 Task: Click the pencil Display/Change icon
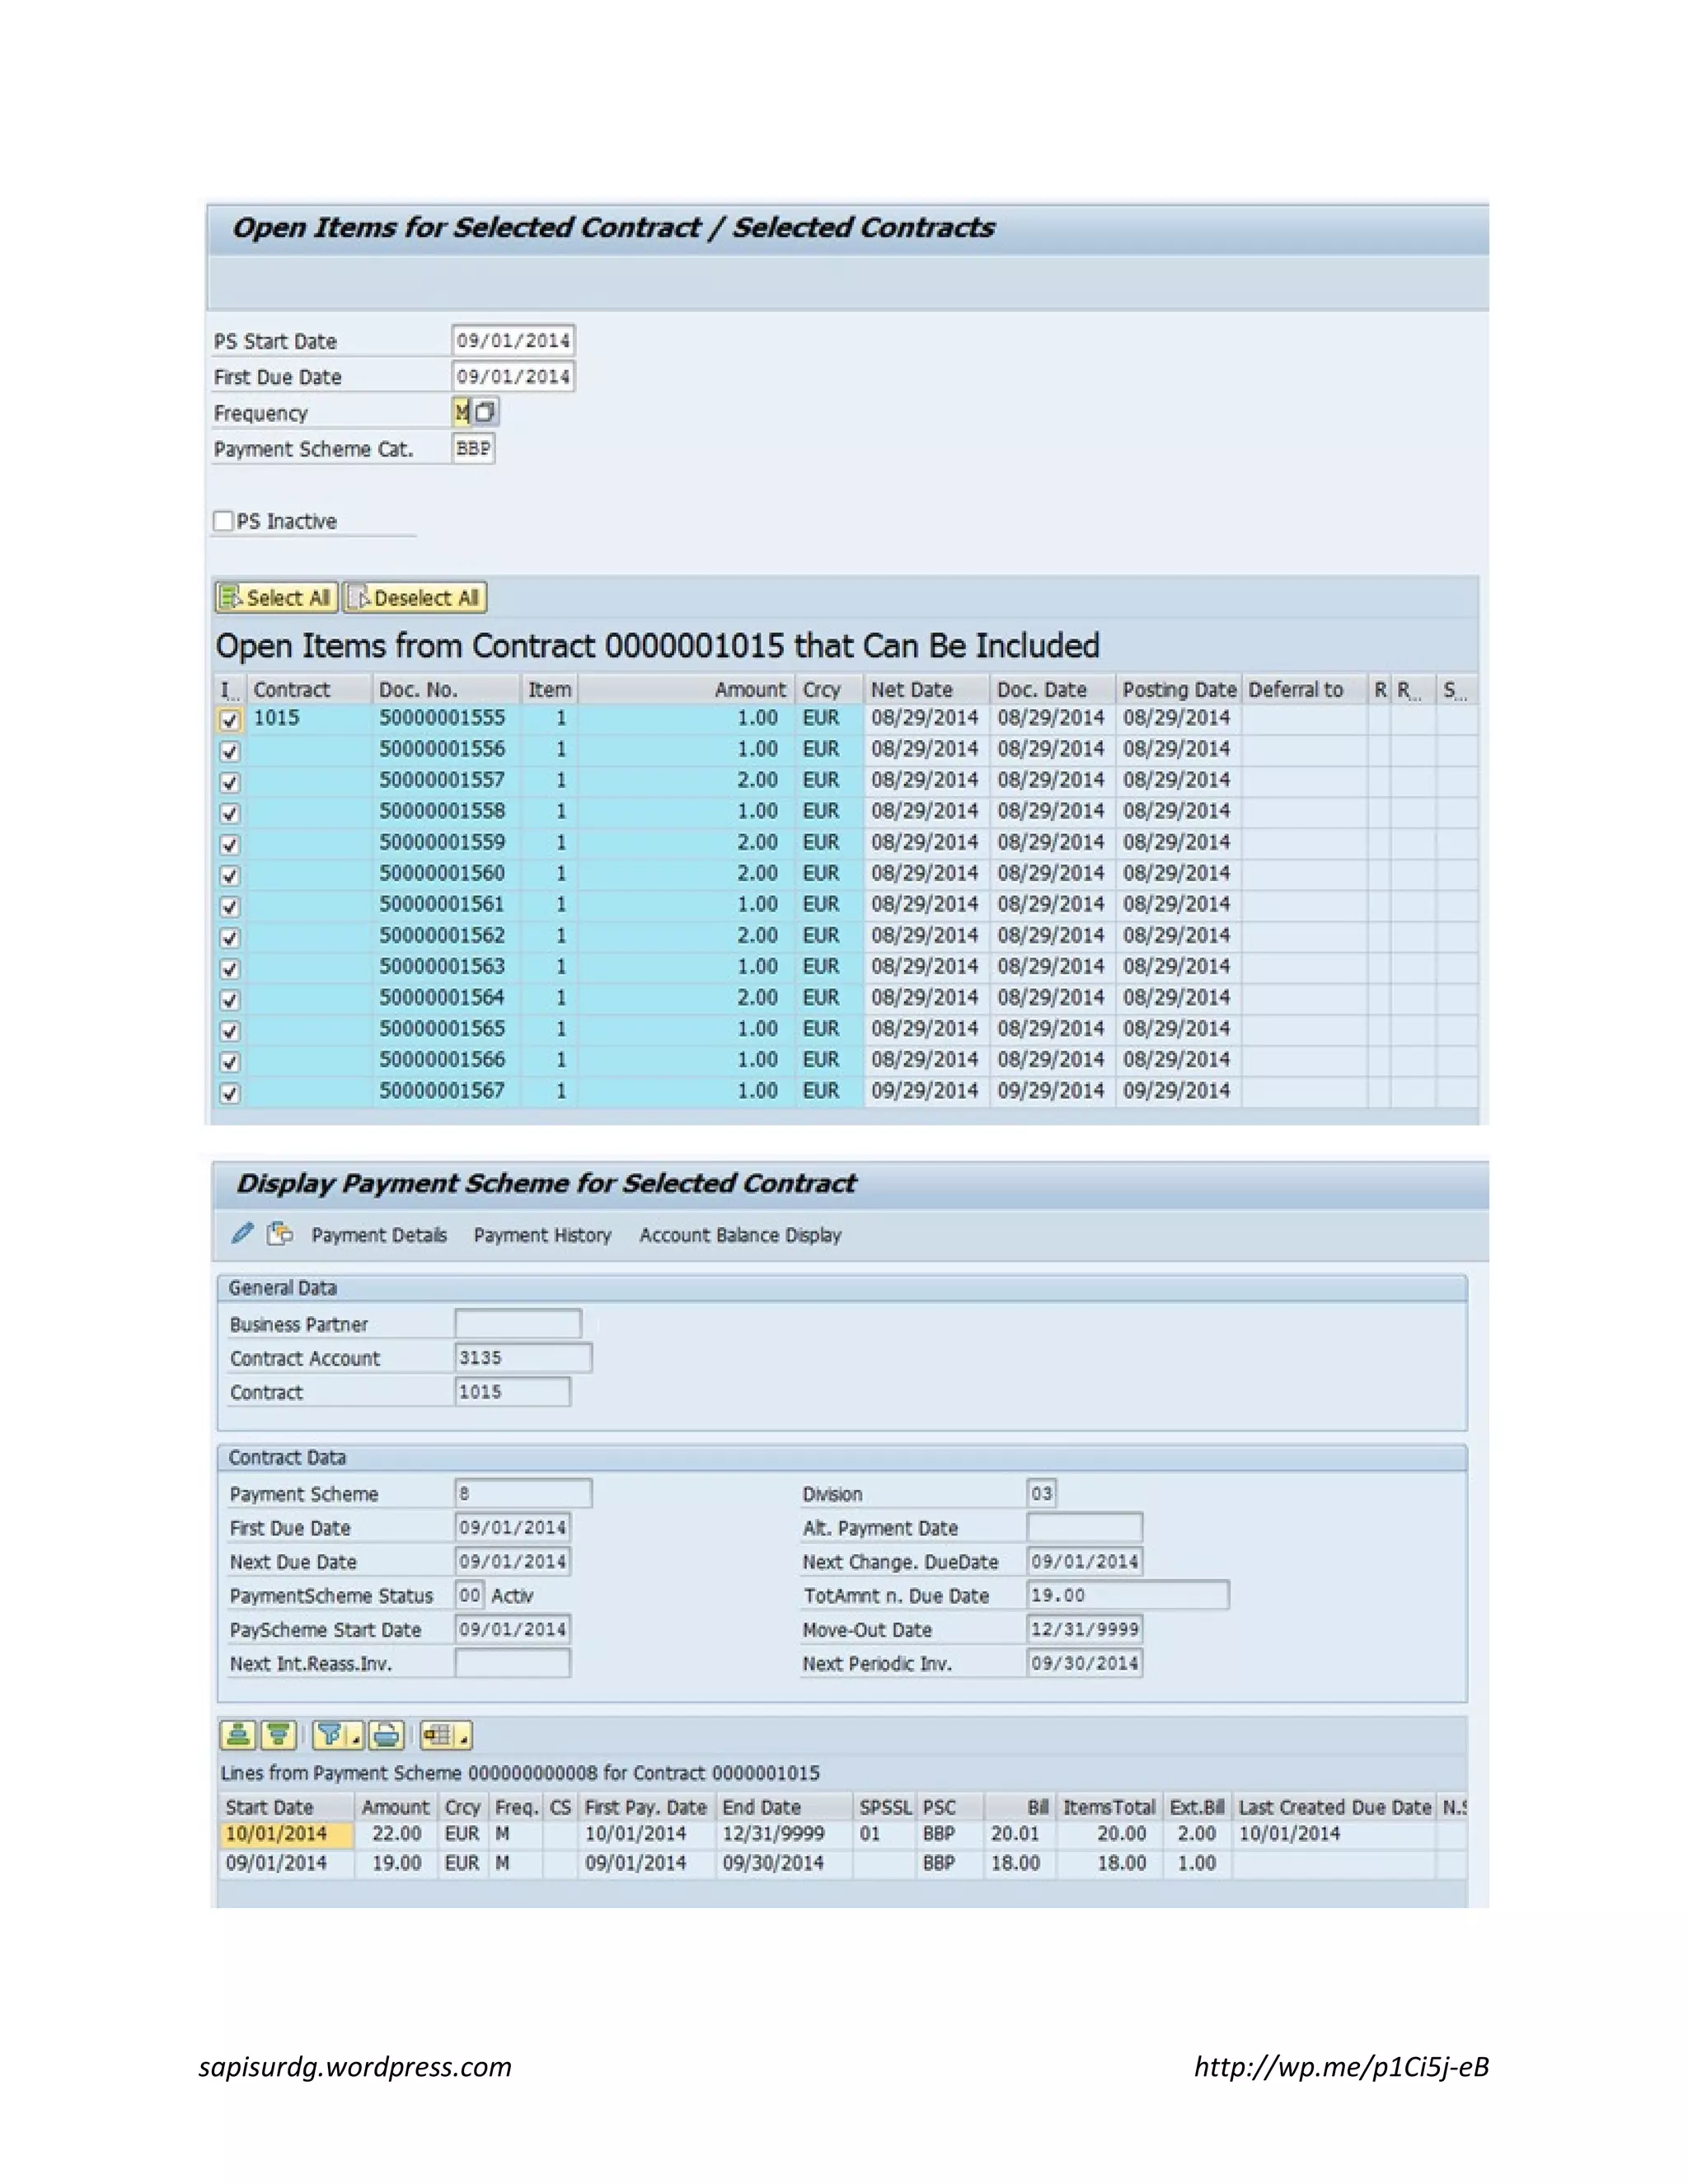242,1233
